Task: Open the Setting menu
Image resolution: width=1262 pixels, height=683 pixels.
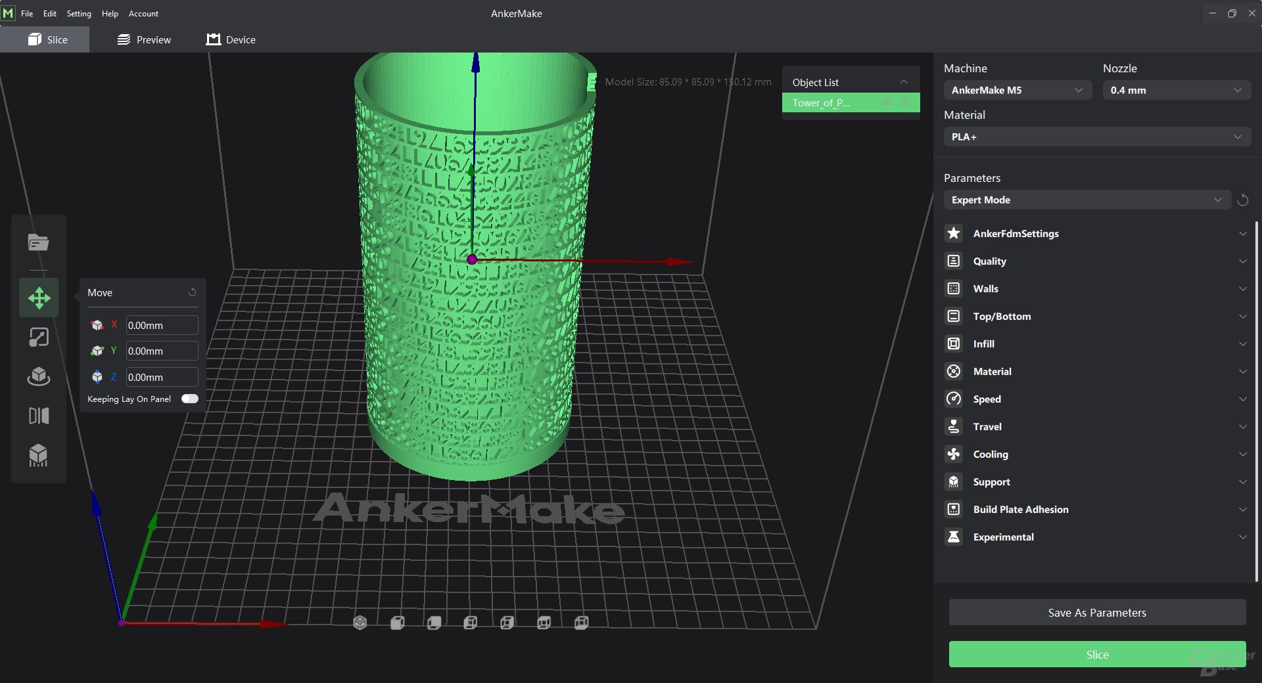Action: pos(79,13)
